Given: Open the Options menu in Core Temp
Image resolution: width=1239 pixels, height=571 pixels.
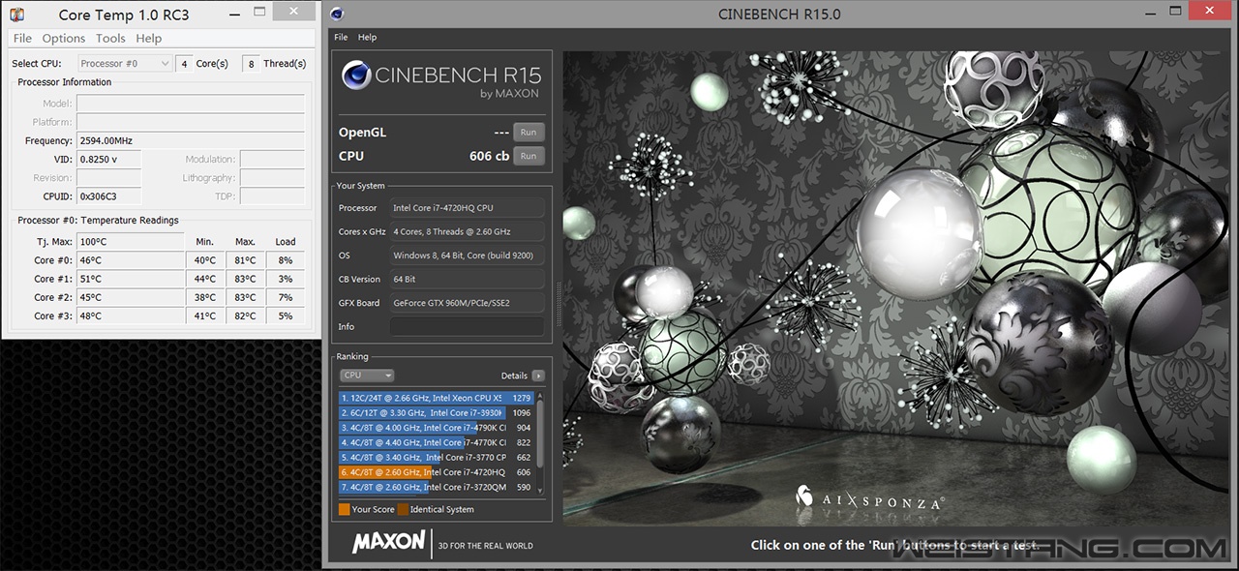Looking at the screenshot, I should tap(64, 38).
